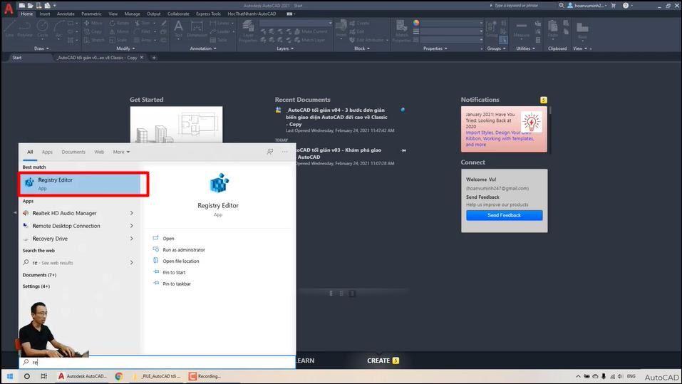This screenshot has width=682, height=384.
Task: Select the Circle tool in ribbon
Action: coord(43,28)
